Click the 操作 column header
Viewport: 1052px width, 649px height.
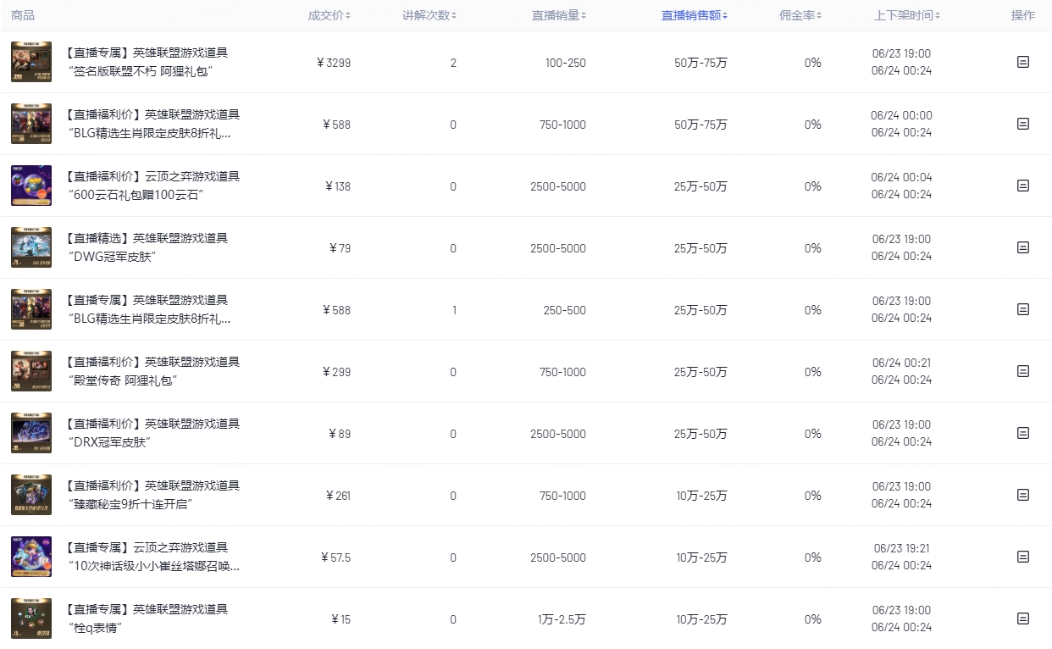coord(1023,15)
